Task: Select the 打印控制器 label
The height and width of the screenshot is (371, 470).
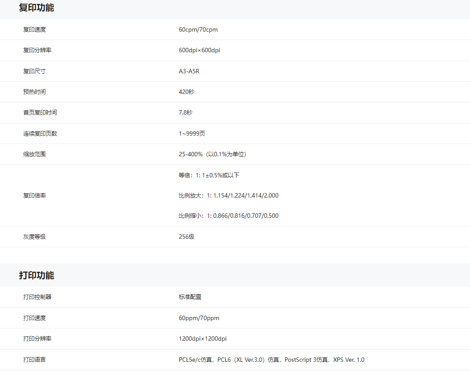Action: (x=37, y=297)
